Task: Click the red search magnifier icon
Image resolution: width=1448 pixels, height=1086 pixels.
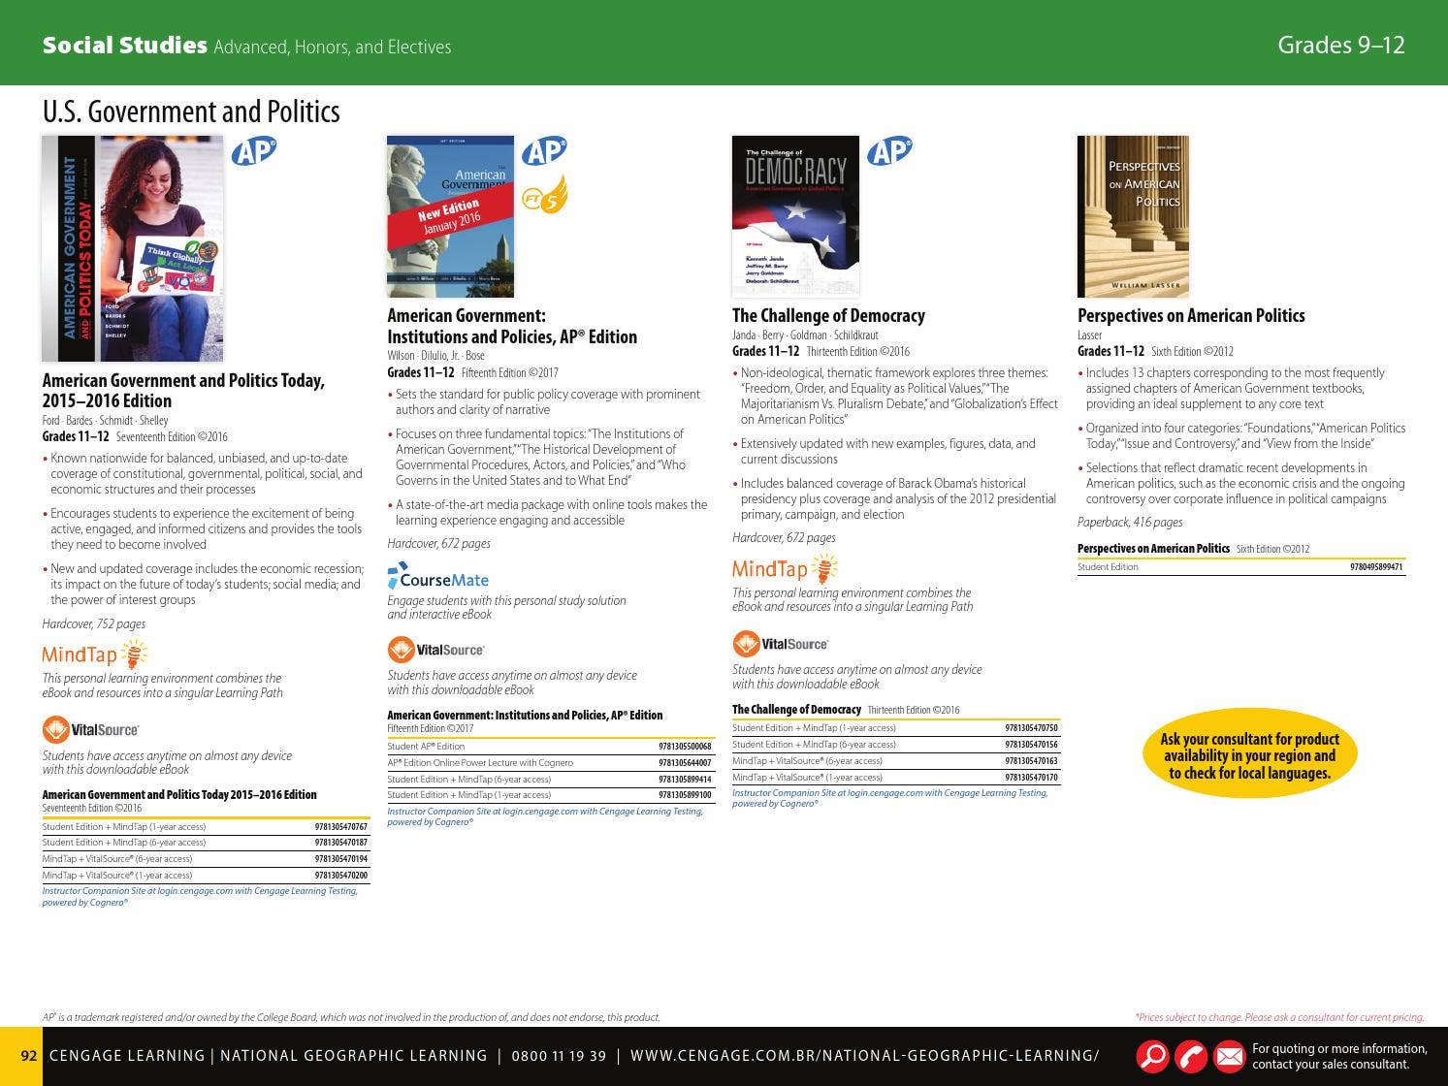Action: point(1152,1056)
